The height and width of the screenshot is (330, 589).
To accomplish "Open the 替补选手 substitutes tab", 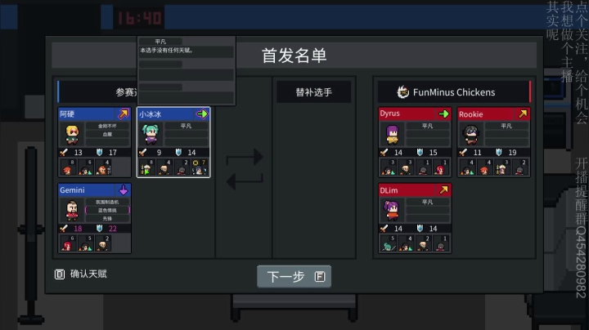I will pos(313,91).
